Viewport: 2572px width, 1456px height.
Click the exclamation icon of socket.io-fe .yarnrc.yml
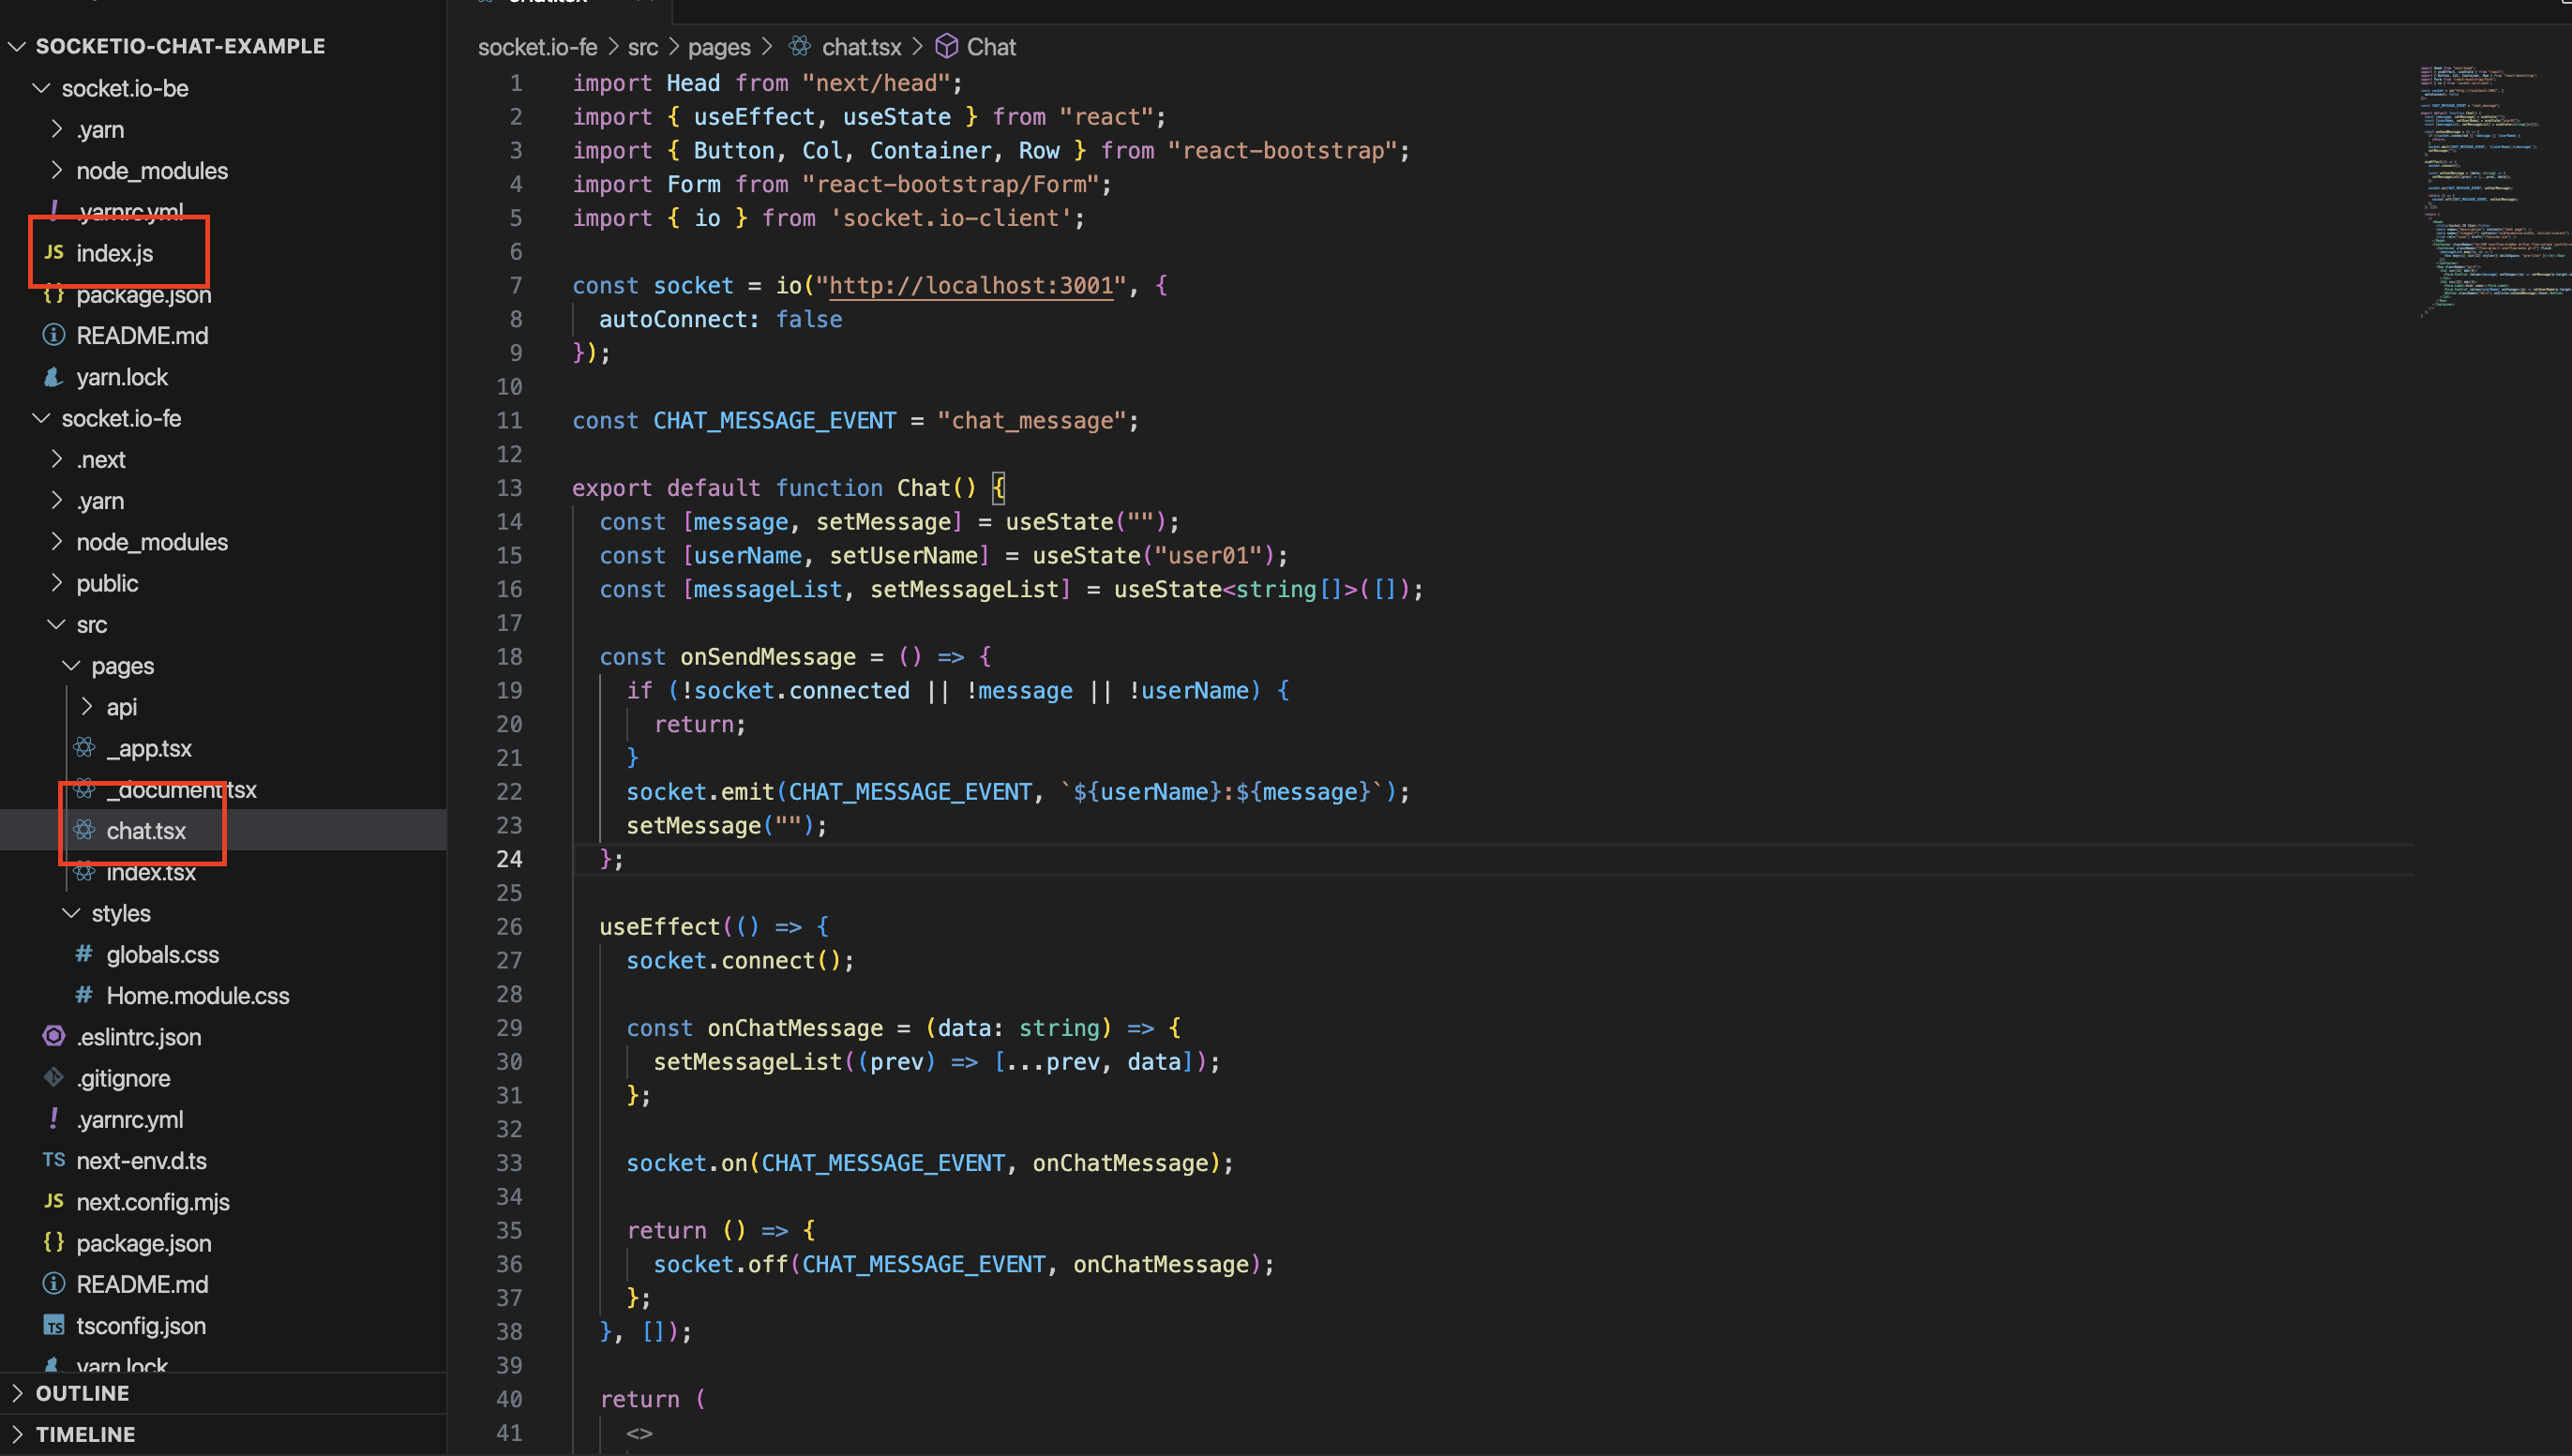point(54,1118)
